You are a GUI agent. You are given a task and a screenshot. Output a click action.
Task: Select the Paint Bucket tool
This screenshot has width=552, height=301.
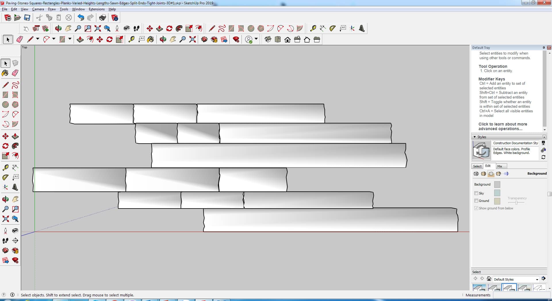[x=5, y=73]
